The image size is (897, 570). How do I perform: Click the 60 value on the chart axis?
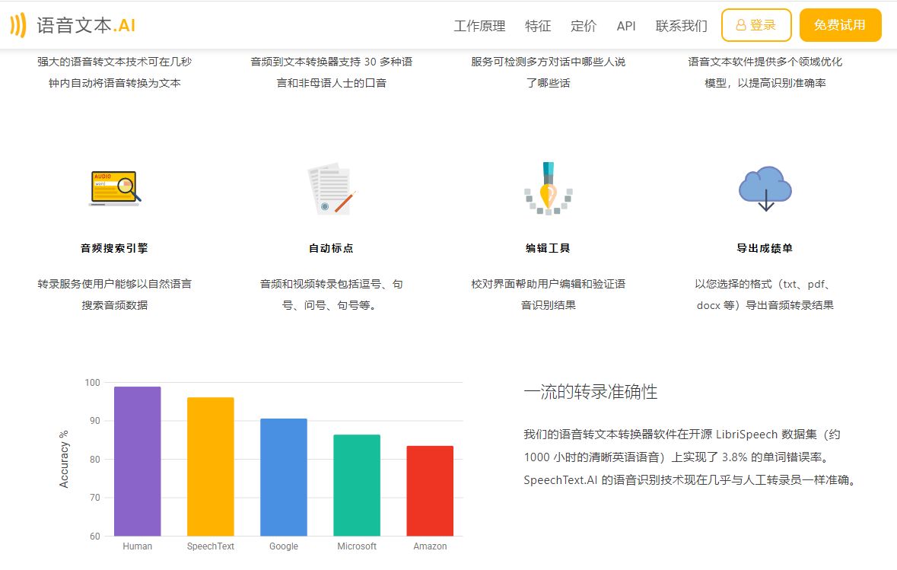click(94, 537)
